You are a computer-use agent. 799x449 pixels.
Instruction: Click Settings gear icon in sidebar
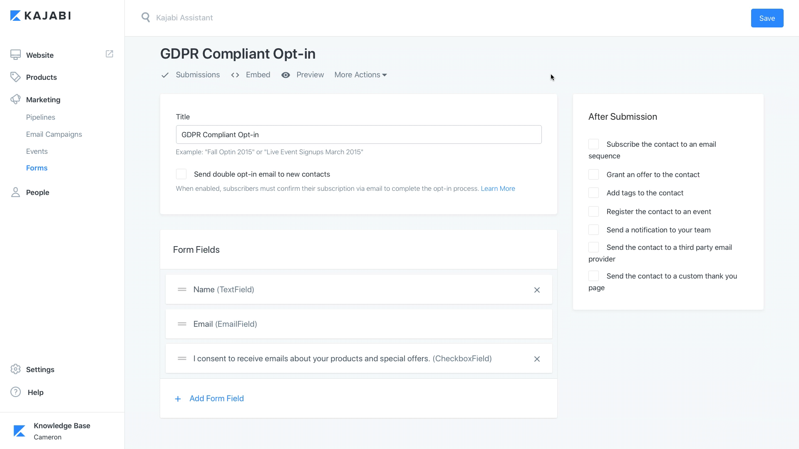tap(15, 369)
